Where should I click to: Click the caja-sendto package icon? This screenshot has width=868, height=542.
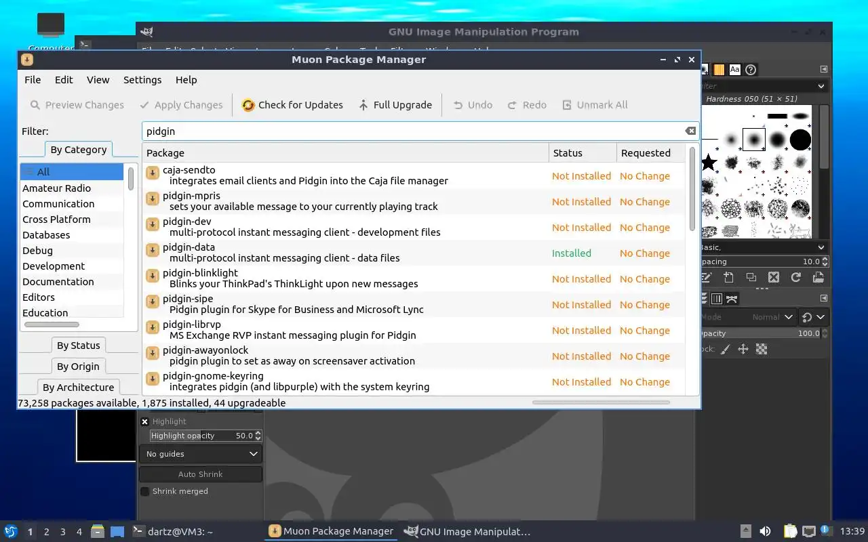pyautogui.click(x=153, y=173)
